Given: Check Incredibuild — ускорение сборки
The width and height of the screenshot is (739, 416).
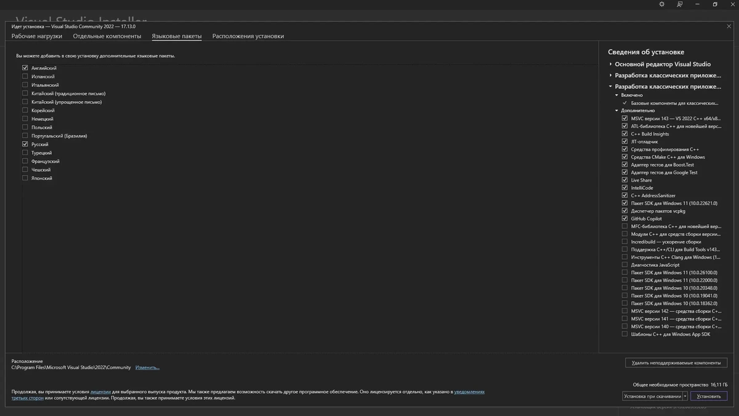Looking at the screenshot, I should tap(625, 242).
